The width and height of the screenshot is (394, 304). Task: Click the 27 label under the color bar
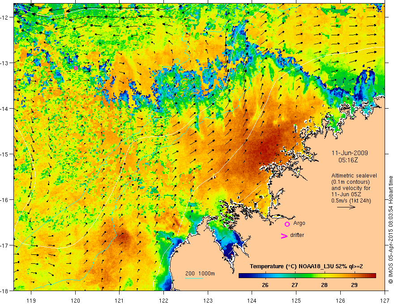tap(295, 285)
